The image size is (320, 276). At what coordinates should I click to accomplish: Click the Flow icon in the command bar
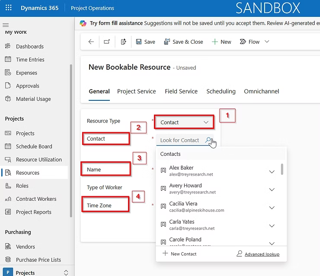click(243, 42)
